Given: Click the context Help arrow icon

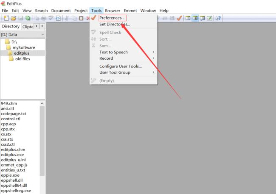Looking at the screenshot, I should tap(218, 18).
